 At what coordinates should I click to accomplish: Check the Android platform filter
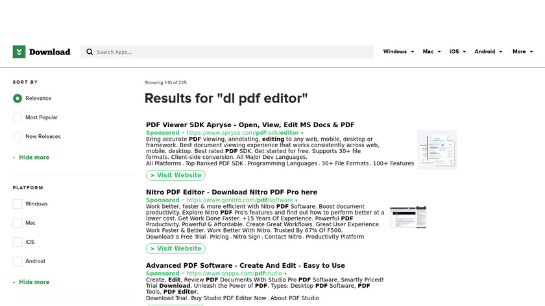pos(18,261)
